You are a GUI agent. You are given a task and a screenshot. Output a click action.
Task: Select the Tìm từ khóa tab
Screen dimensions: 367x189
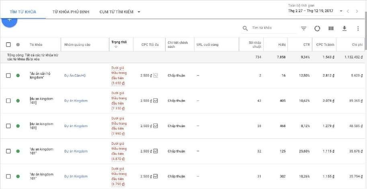click(23, 12)
